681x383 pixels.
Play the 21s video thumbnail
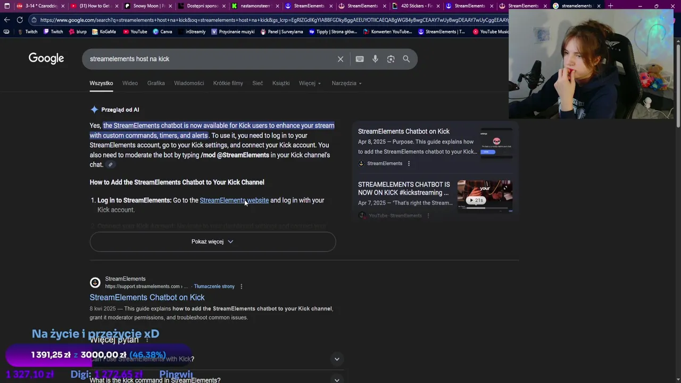coord(485,196)
